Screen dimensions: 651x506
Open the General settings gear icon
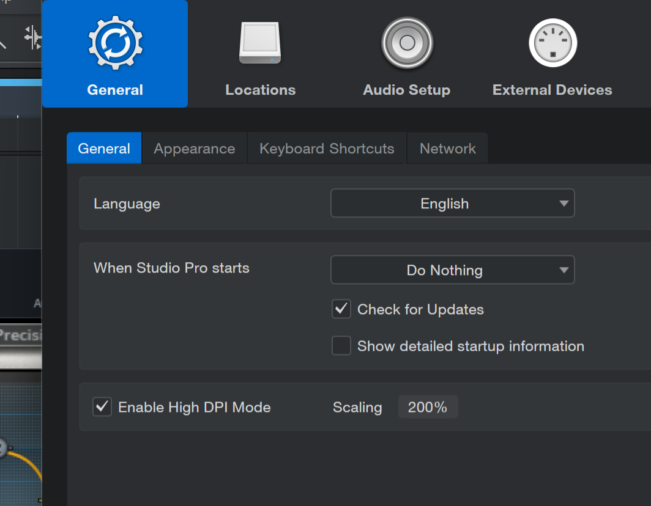116,42
